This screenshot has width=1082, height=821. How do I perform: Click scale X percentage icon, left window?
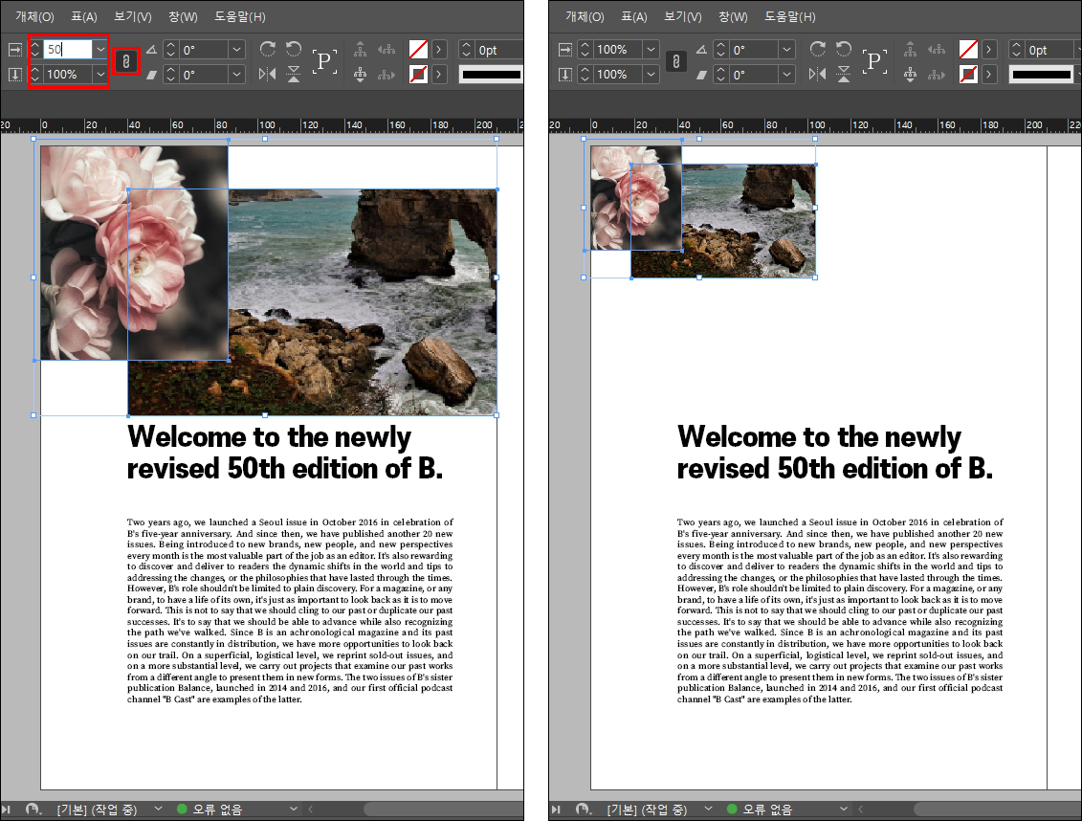(x=15, y=50)
